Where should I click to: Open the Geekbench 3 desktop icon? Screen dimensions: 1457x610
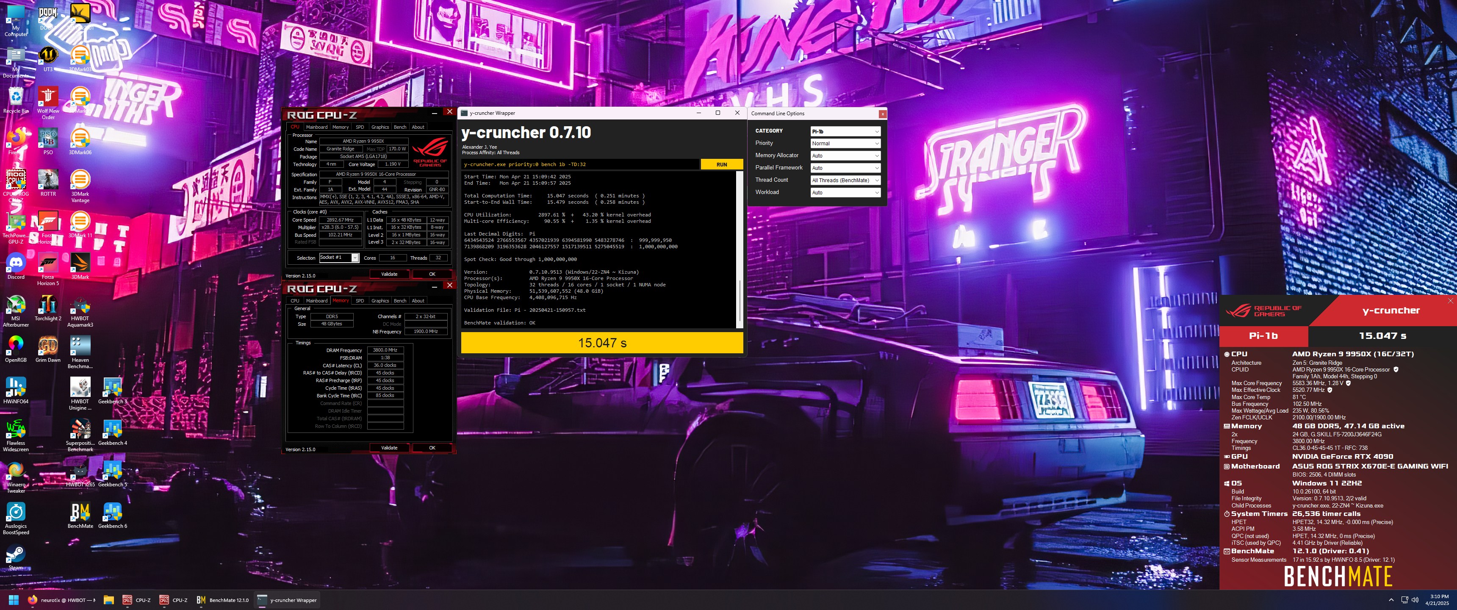(113, 391)
